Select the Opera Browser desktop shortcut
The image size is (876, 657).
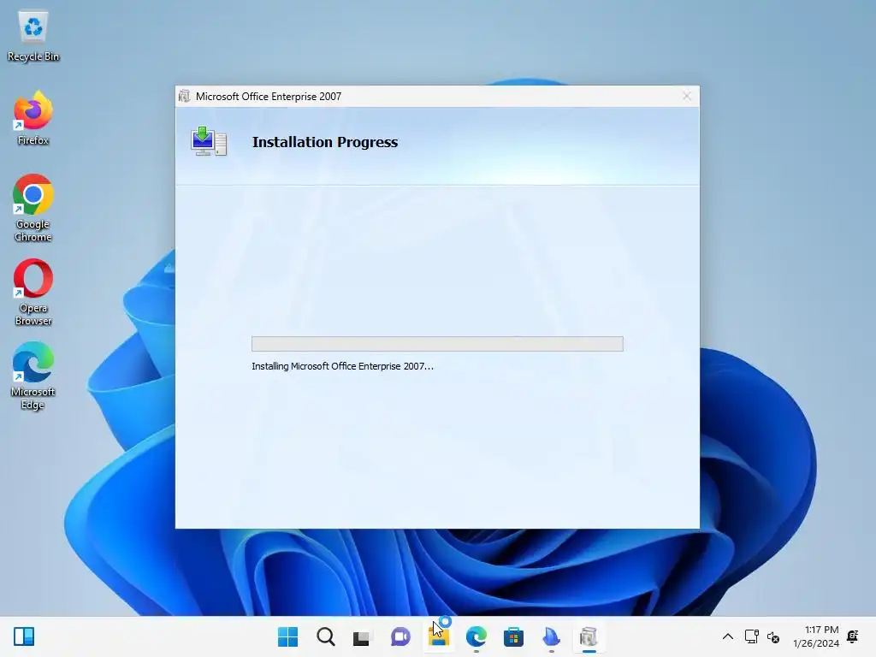point(33,293)
